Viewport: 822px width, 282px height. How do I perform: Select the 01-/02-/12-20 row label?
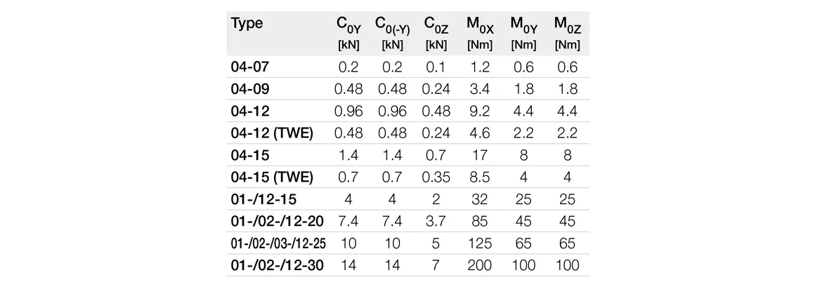click(x=277, y=222)
